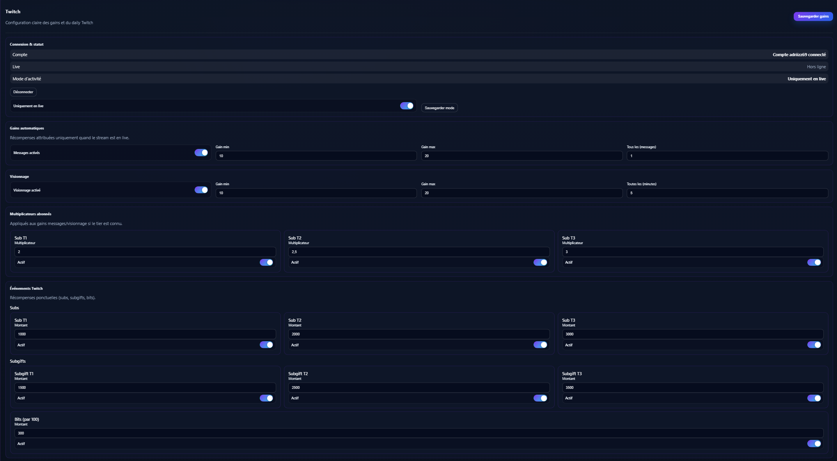Viewport: 837px width, 461px height.
Task: Toggle Actif switch for Subgift T3
Action: (x=814, y=398)
